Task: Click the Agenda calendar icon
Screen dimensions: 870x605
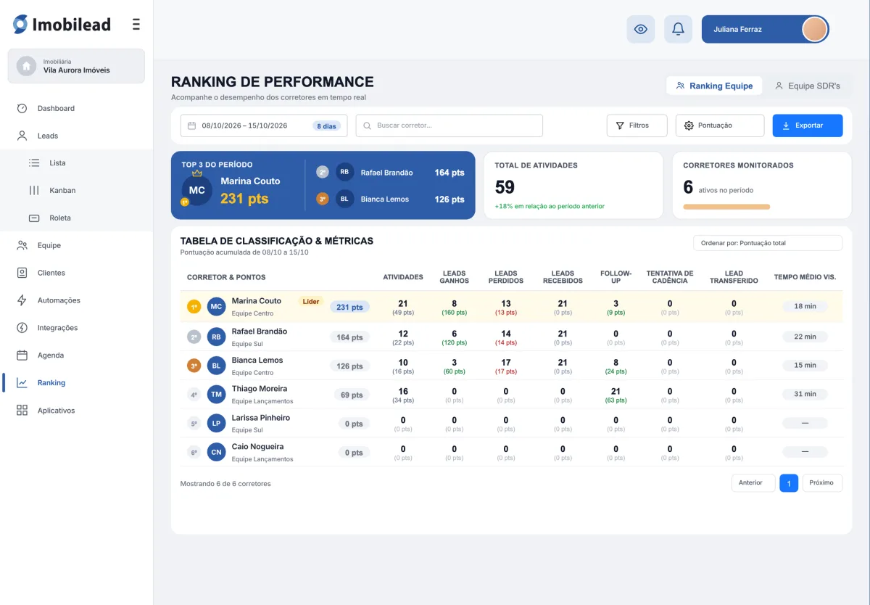Action: coord(22,355)
